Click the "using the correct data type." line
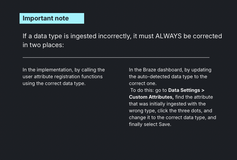The width and height of the screenshot is (237, 160). pyautogui.click(x=54, y=84)
